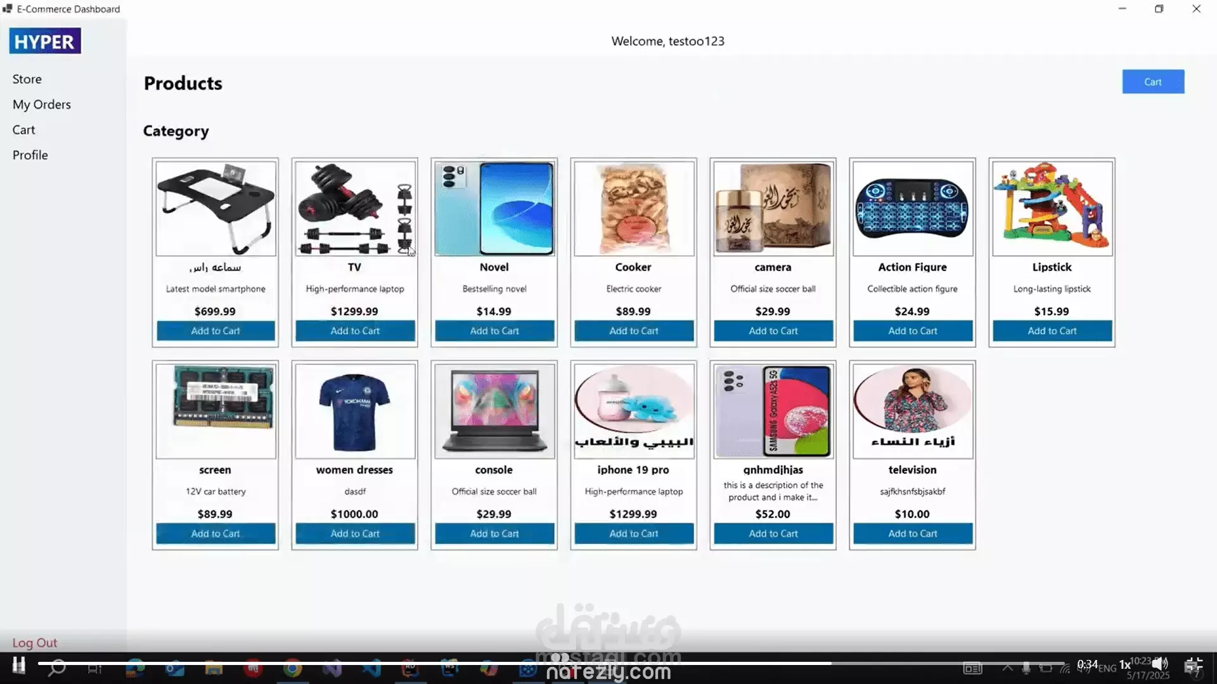Select the gaming laptop image for console
1217x684 pixels.
click(495, 411)
